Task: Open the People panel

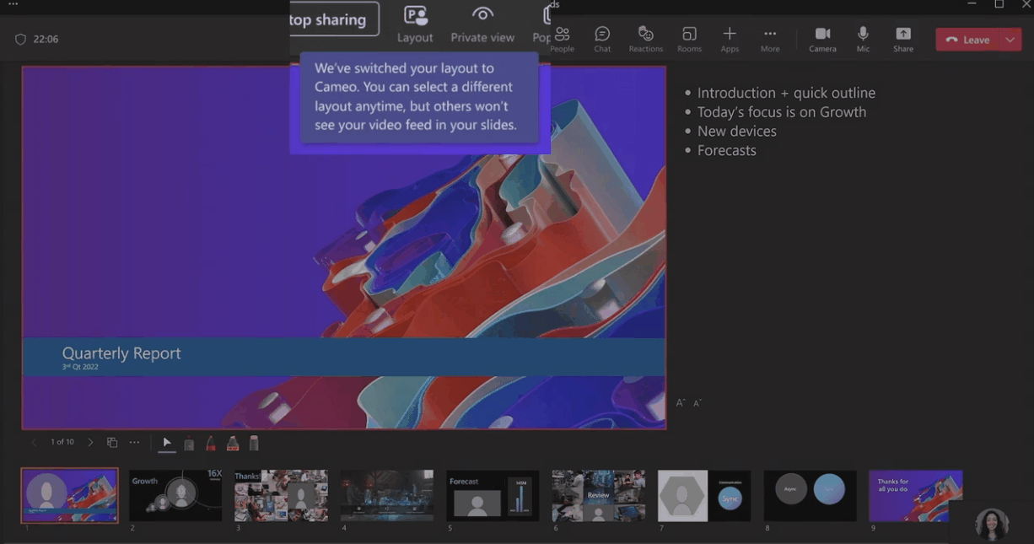Action: [x=562, y=39]
